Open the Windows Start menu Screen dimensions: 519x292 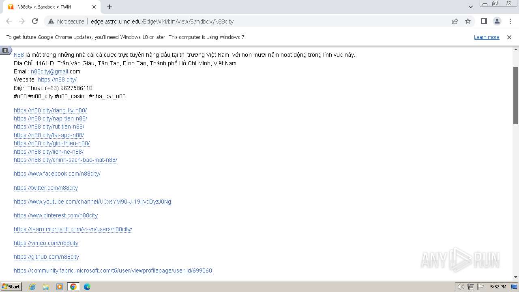(11, 287)
